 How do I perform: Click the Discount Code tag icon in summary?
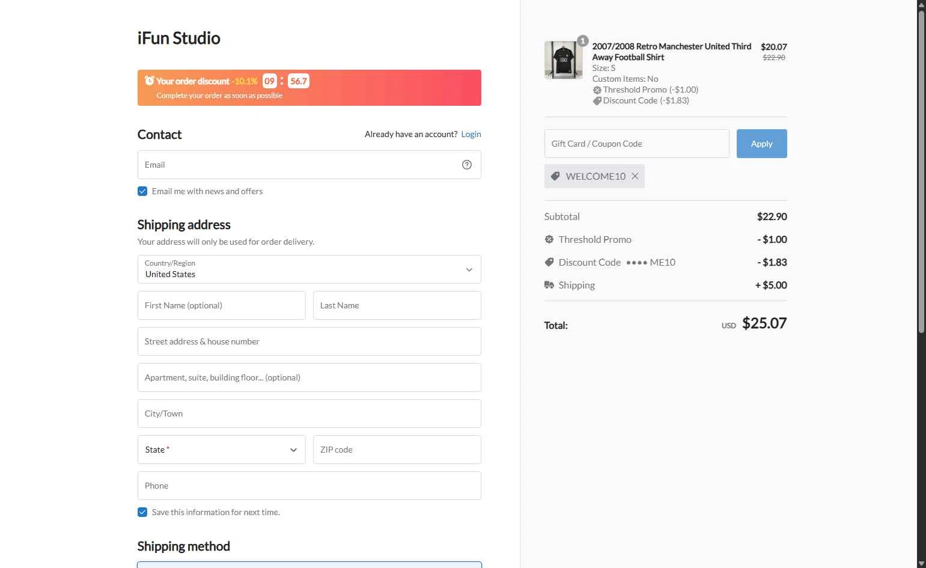pos(549,262)
